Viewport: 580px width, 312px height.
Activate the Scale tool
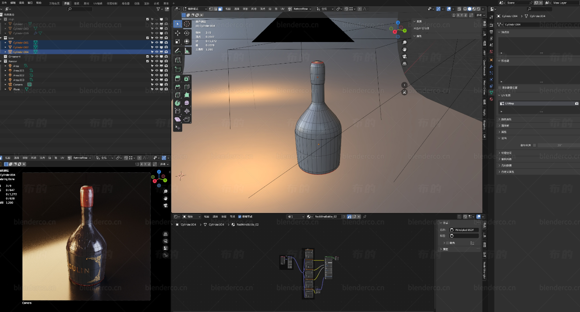[178, 42]
